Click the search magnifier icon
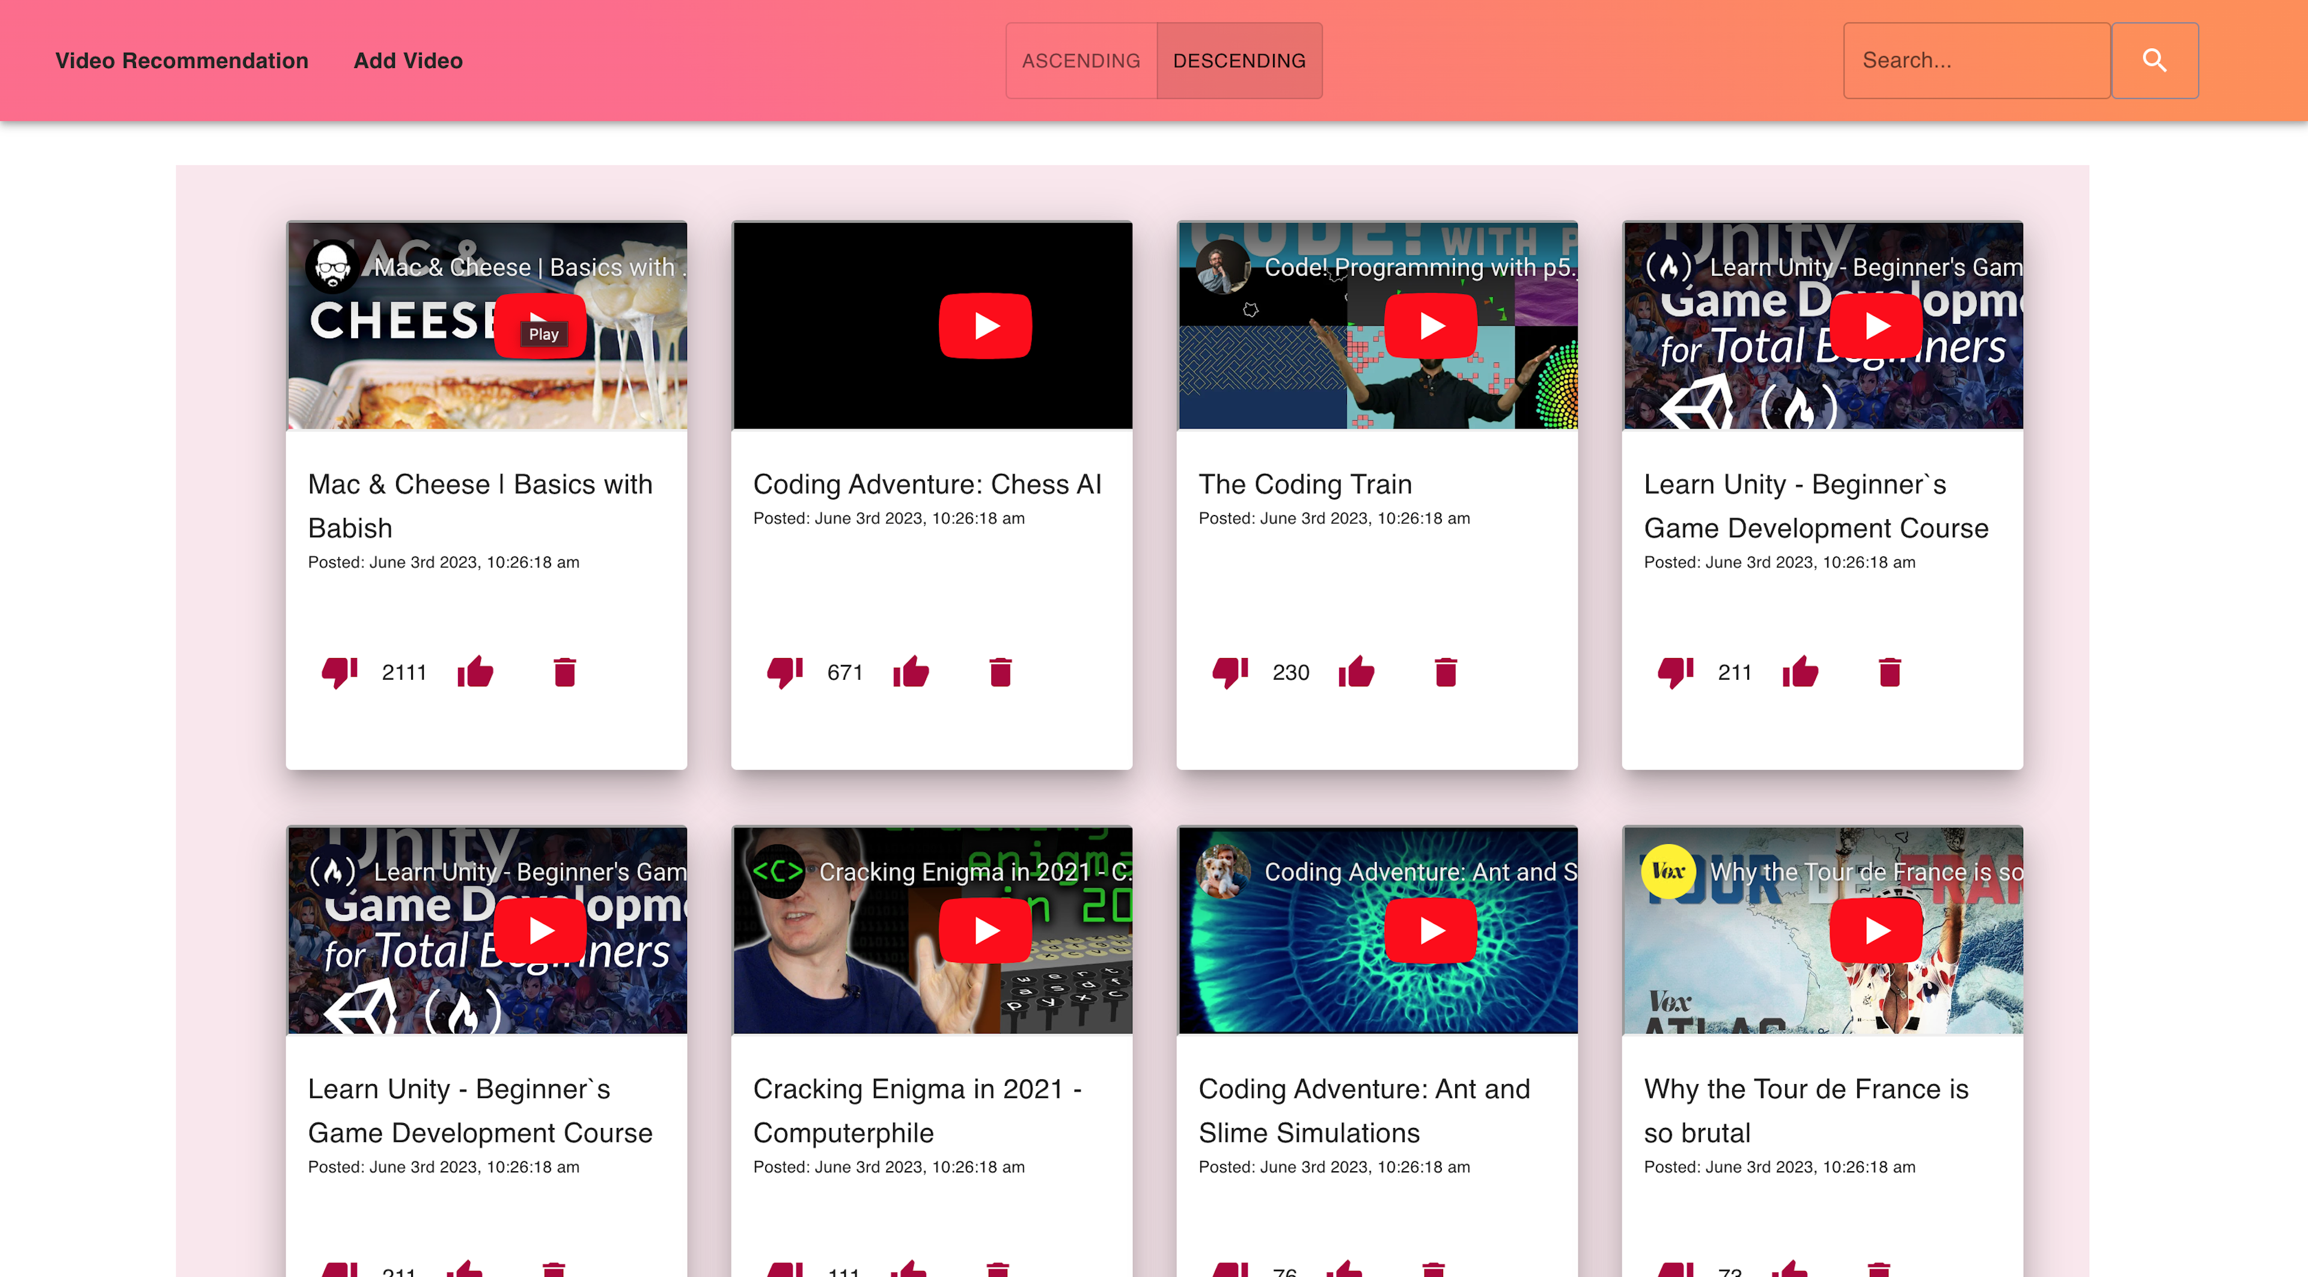This screenshot has width=2308, height=1277. pos(2156,60)
